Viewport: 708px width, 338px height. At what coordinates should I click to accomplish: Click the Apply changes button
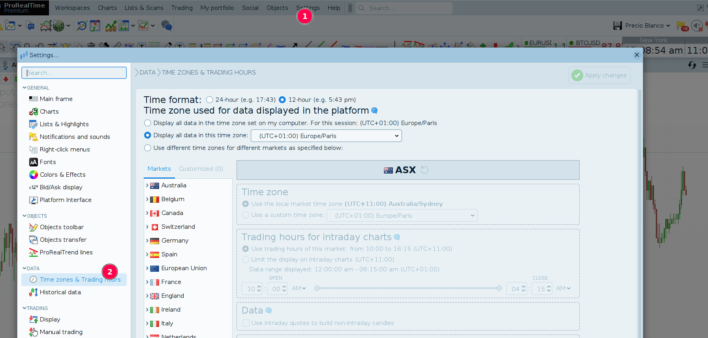[x=599, y=75]
